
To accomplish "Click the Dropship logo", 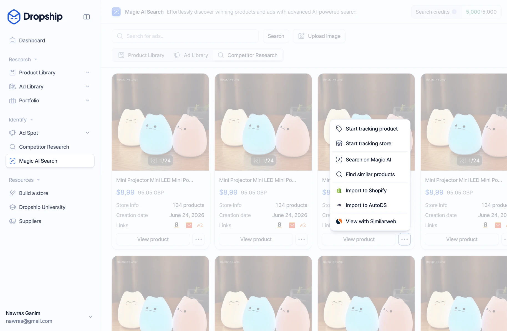I will click(35, 17).
